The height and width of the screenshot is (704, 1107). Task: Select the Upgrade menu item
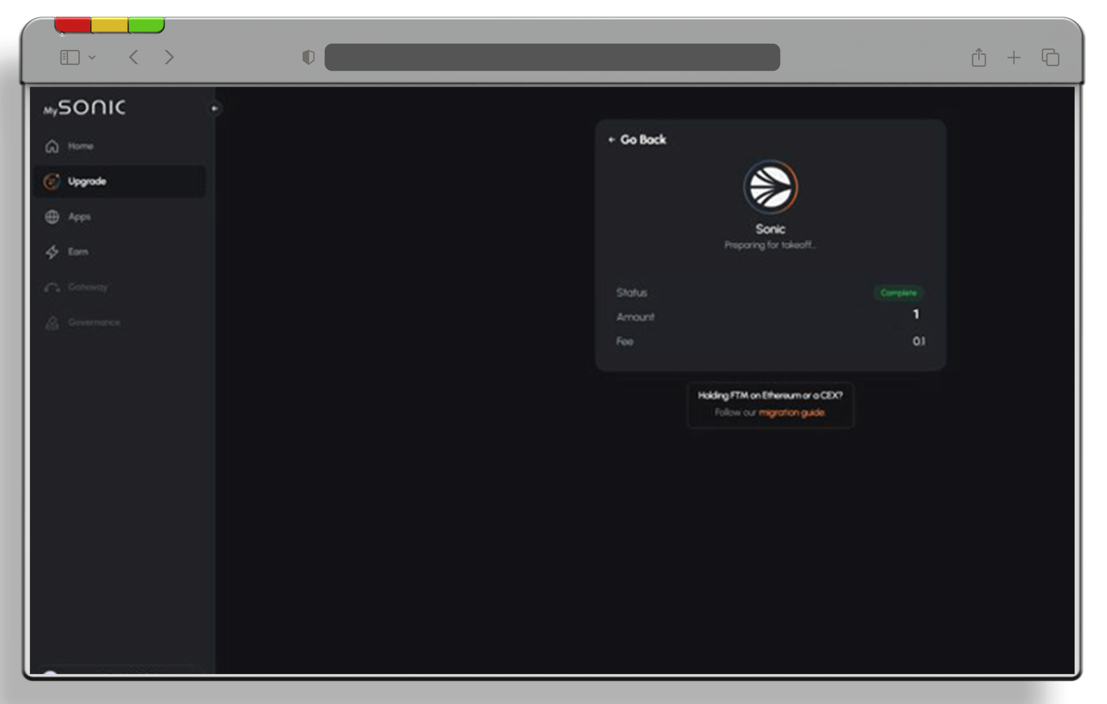[119, 181]
